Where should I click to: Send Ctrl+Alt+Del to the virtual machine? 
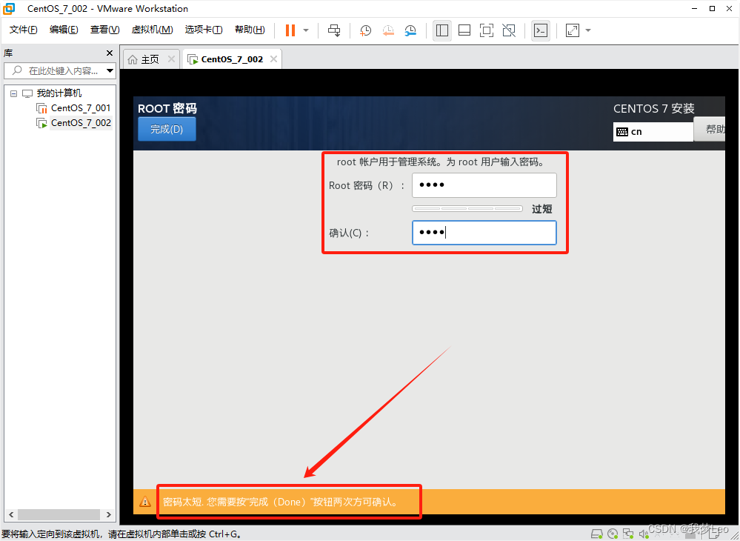pos(334,30)
